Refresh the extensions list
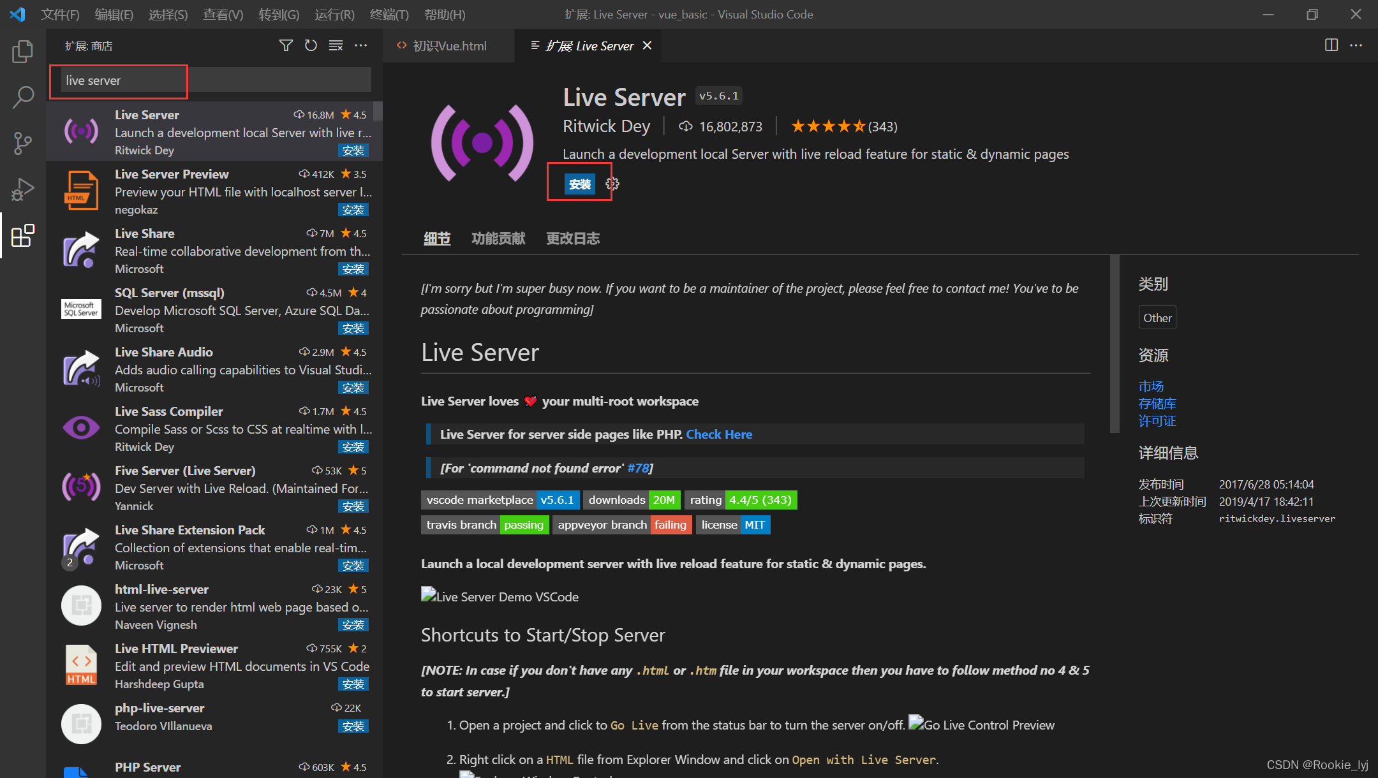Image resolution: width=1378 pixels, height=778 pixels. click(x=311, y=45)
